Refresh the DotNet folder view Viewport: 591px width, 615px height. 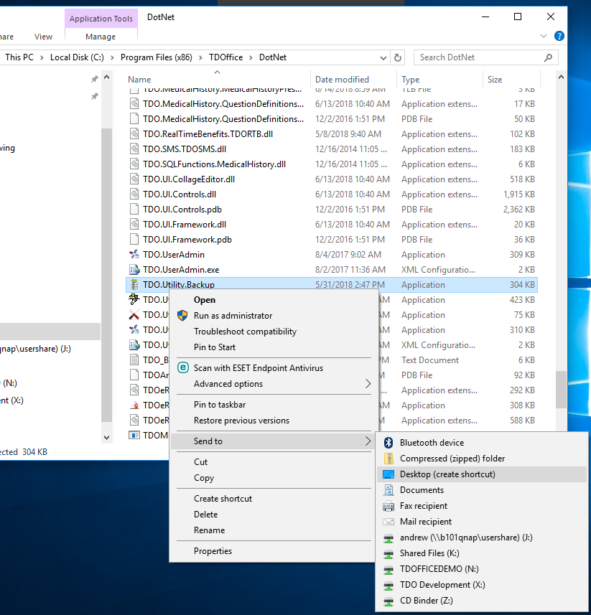tap(401, 57)
